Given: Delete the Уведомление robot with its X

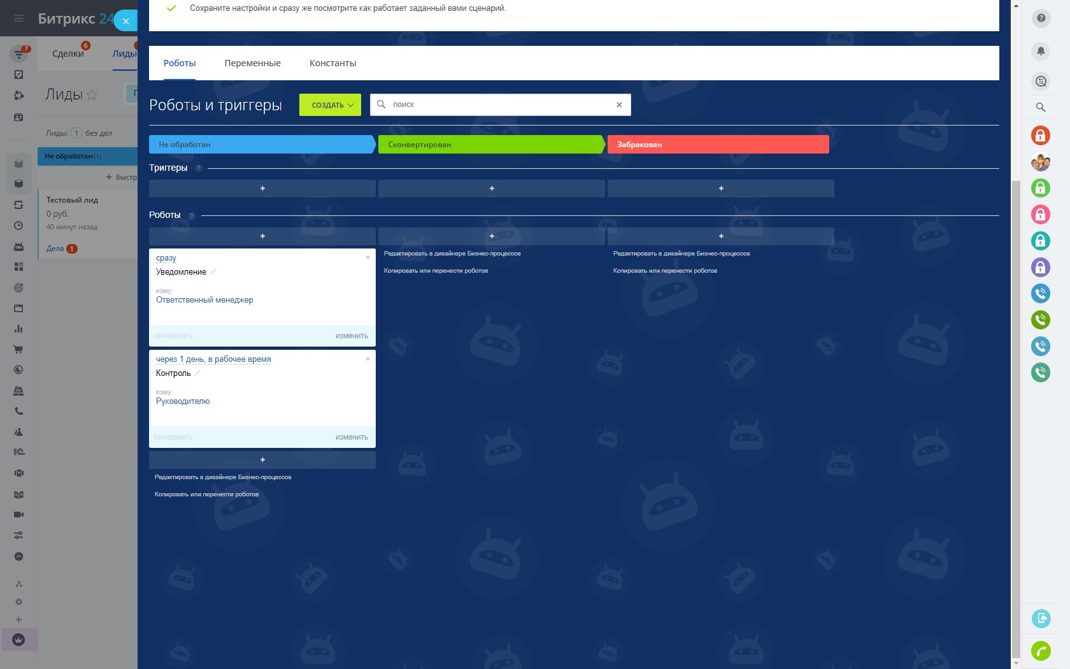Looking at the screenshot, I should click(x=367, y=257).
